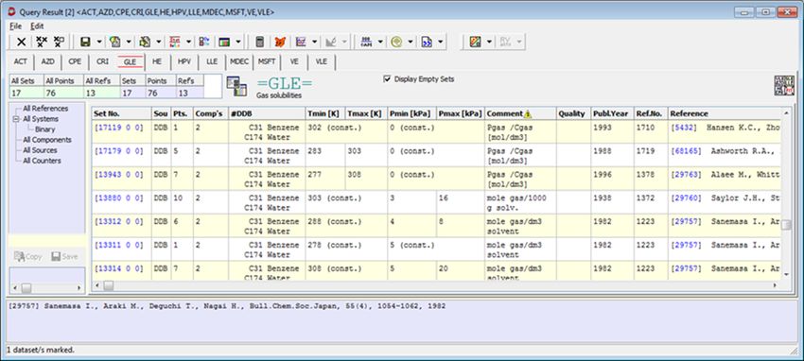The height and width of the screenshot is (361, 804).
Task: Open the Edit menu
Action: tap(37, 26)
